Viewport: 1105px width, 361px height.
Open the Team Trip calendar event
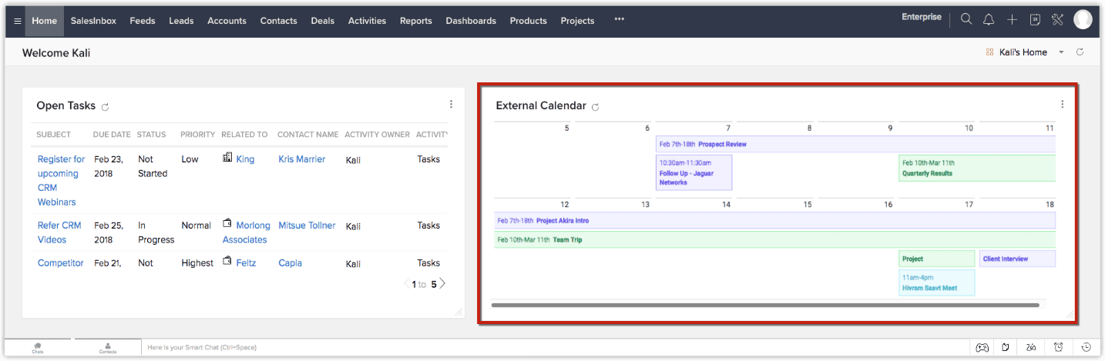tap(774, 239)
